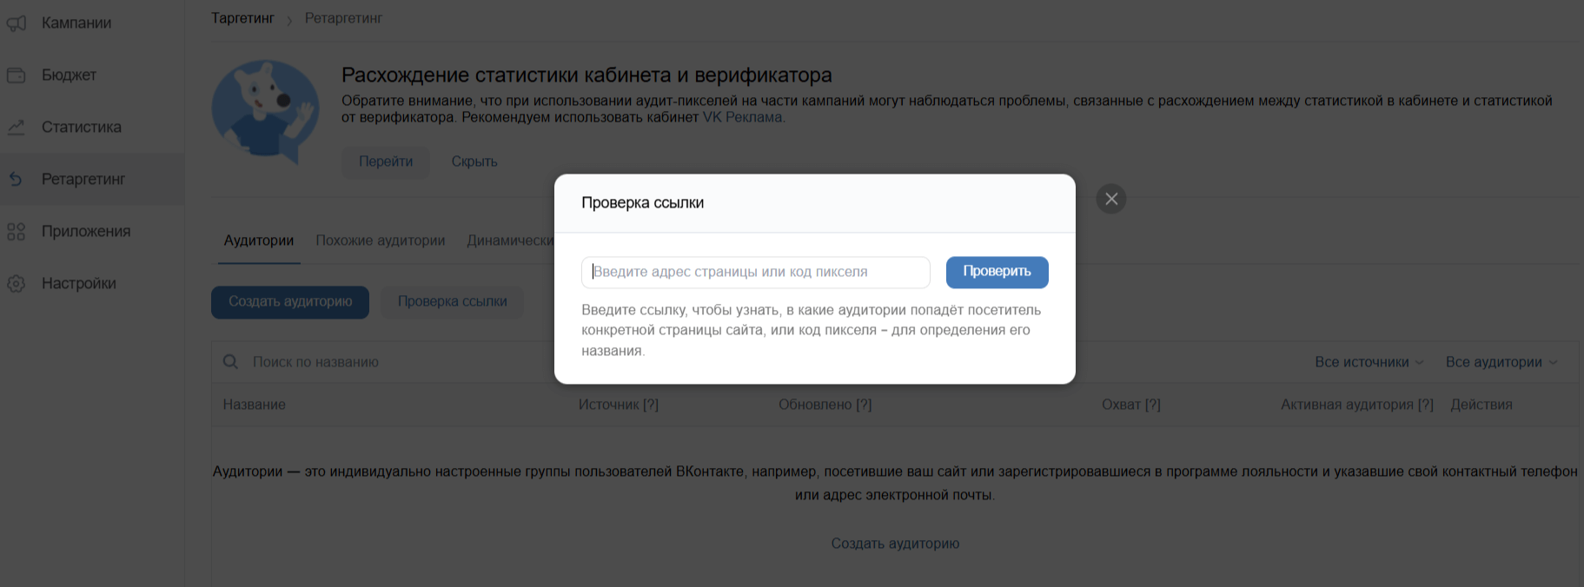Click the Бюджет wallet icon
The image size is (1584, 587).
(17, 76)
